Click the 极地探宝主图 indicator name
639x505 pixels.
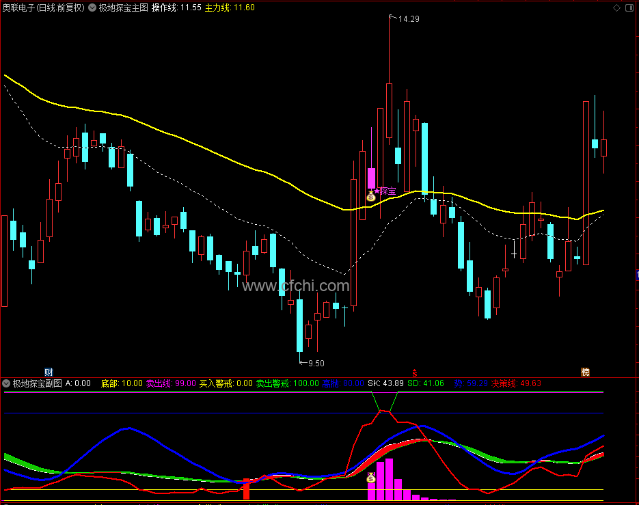(124, 8)
